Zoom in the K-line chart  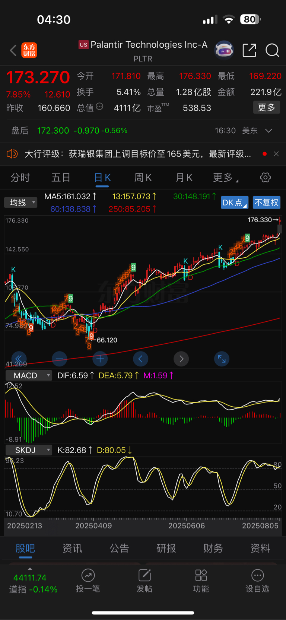[100, 359]
